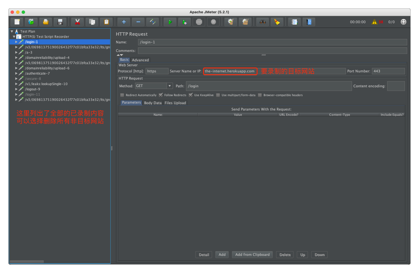Screen dimensions: 419x273
Task: Expand the /login-1 tree node
Action: coord(16,42)
